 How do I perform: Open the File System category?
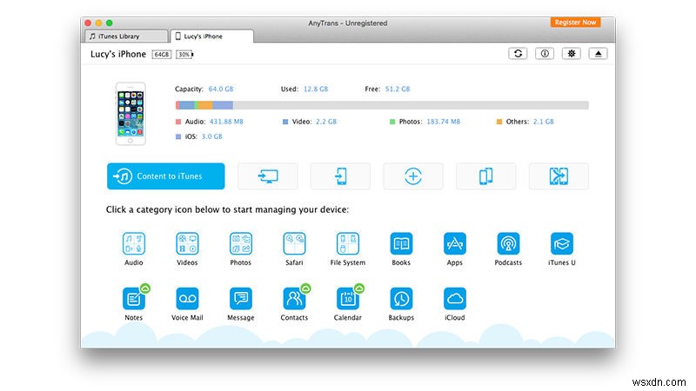click(347, 243)
